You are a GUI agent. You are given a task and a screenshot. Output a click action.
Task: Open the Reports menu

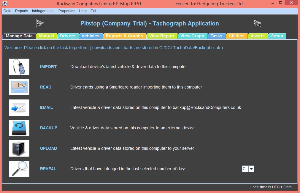[21, 11]
